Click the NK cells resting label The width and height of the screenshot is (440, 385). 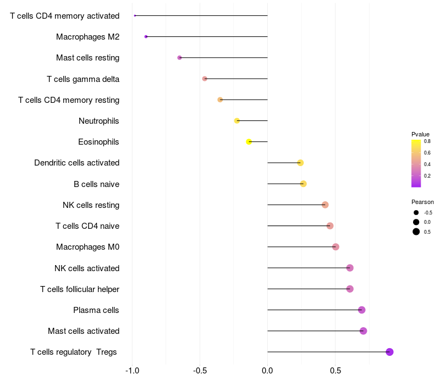coord(91,205)
